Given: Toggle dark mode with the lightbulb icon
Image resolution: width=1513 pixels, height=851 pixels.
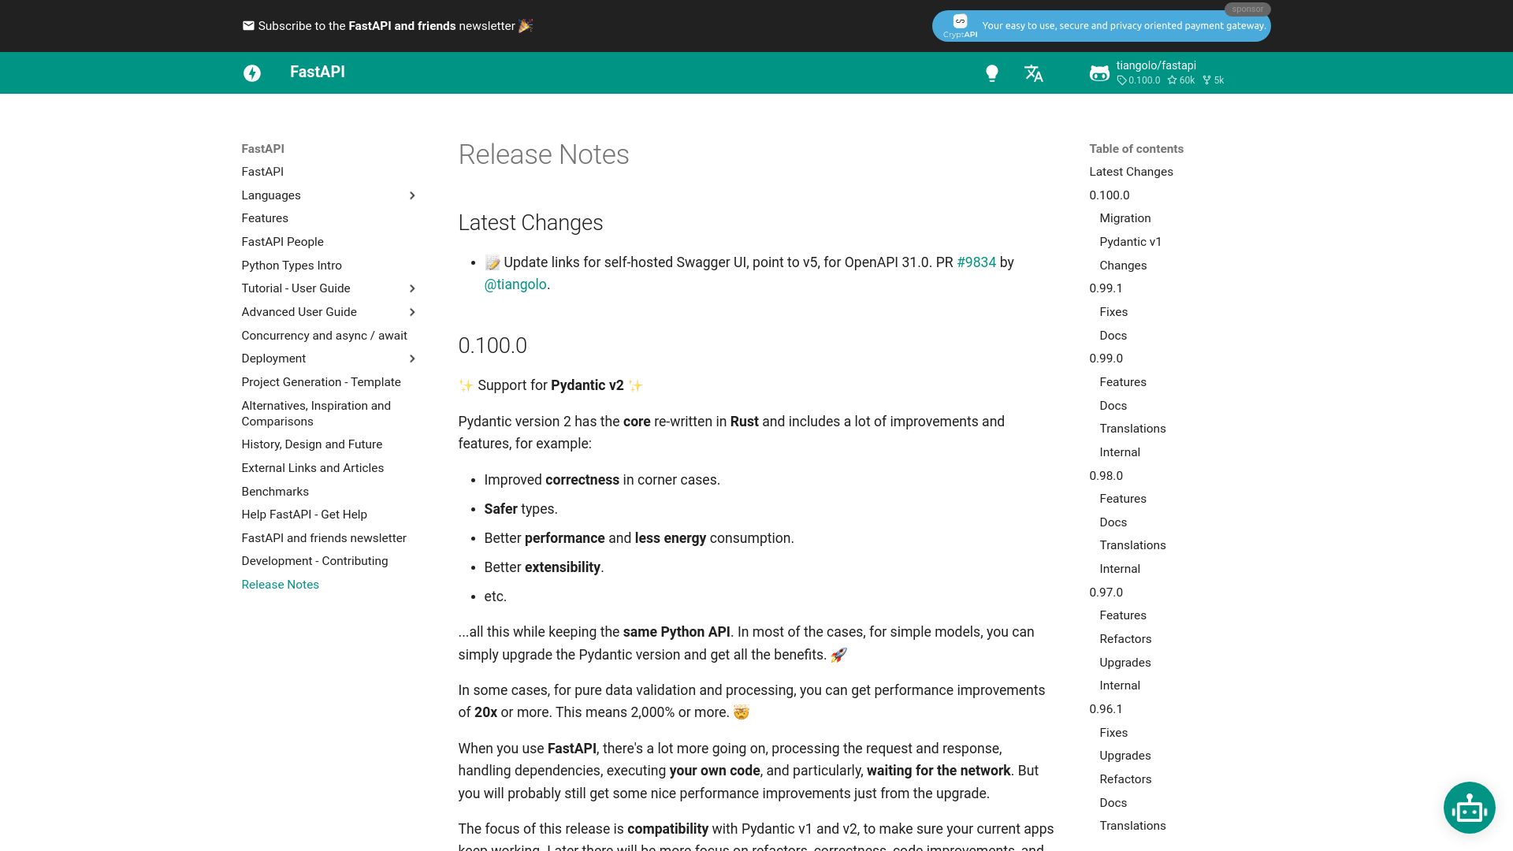Looking at the screenshot, I should [x=992, y=73].
